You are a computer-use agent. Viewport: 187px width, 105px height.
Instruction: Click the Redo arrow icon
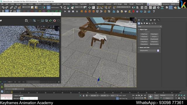7,8
